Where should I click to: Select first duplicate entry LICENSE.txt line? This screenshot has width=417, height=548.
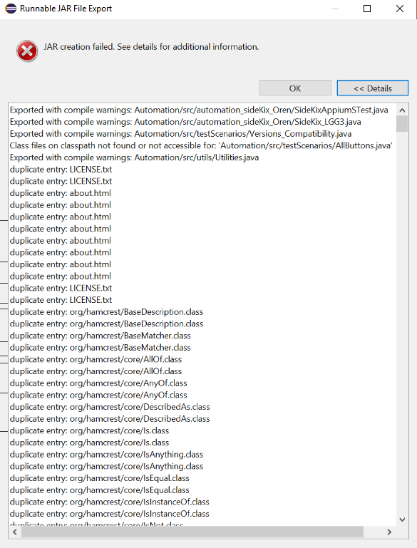click(61, 170)
